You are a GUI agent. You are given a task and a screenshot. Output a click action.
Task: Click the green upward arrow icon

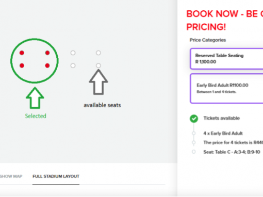[35, 98]
